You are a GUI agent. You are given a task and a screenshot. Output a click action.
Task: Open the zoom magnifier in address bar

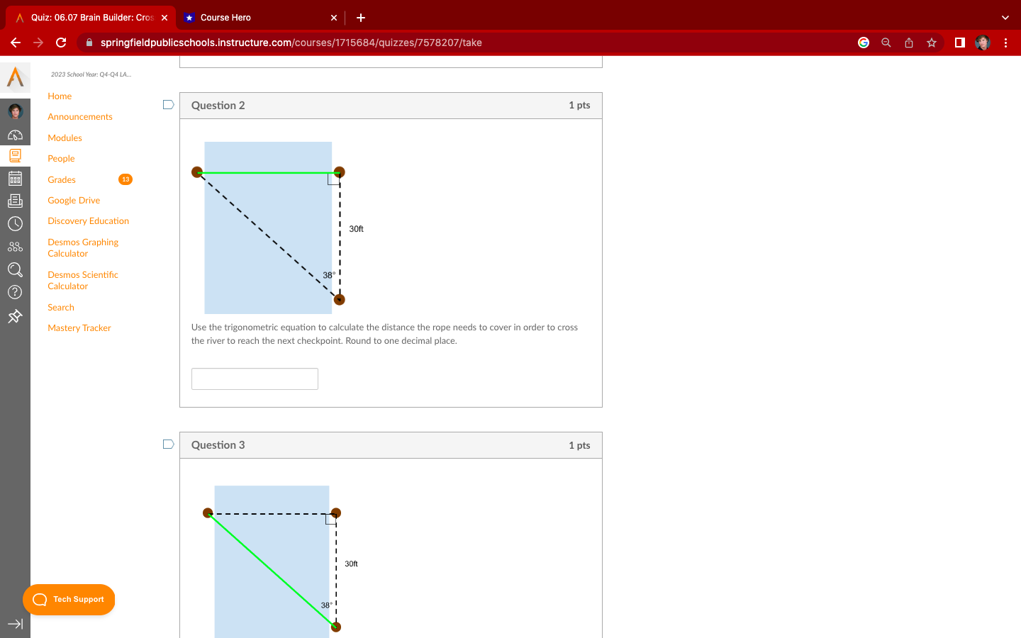886,43
